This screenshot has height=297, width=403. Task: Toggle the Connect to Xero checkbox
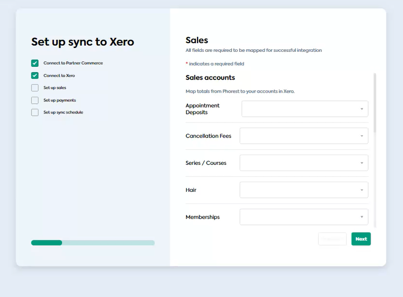tap(35, 76)
